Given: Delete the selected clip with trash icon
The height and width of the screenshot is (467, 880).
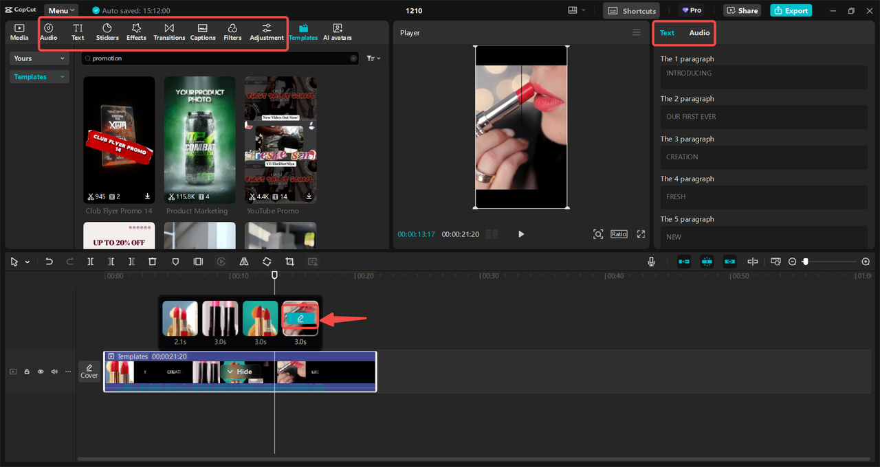Looking at the screenshot, I should pyautogui.click(x=153, y=262).
